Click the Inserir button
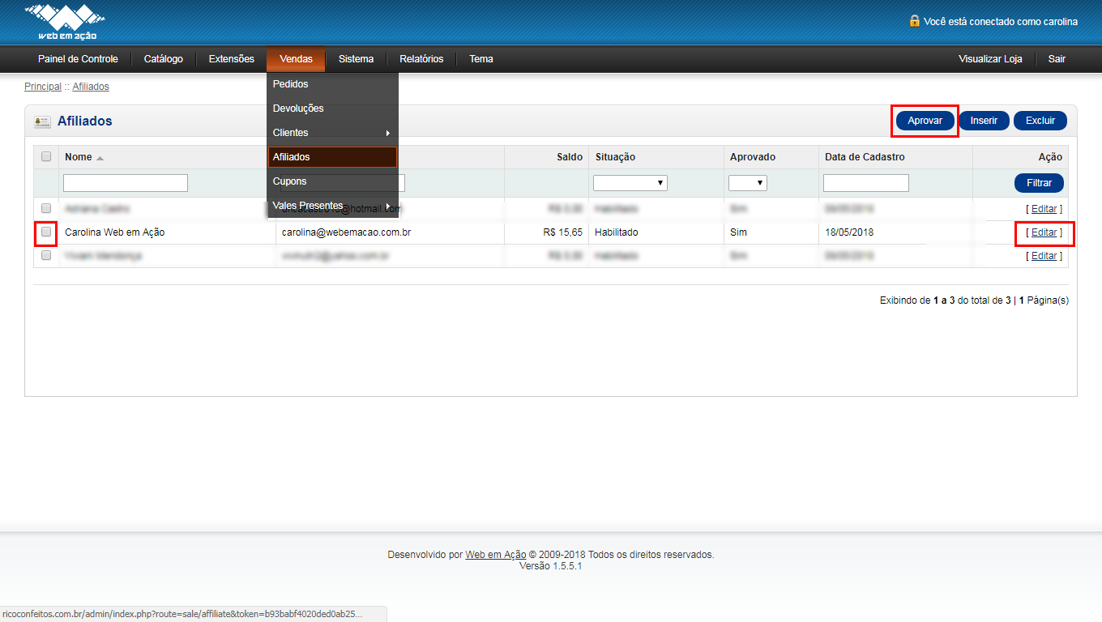The width and height of the screenshot is (1102, 622). click(984, 121)
